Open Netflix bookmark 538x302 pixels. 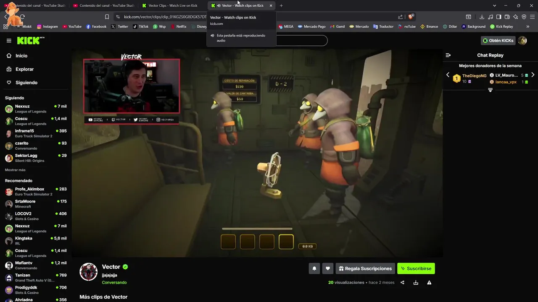pyautogui.click(x=178, y=26)
